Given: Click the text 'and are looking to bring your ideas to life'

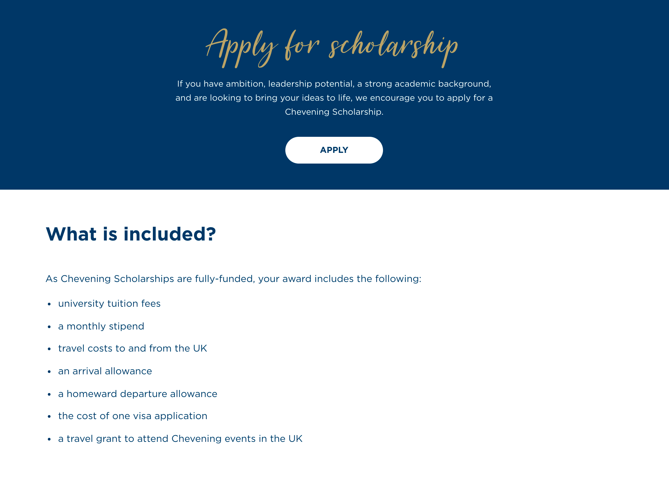Looking at the screenshot, I should 264,98.
